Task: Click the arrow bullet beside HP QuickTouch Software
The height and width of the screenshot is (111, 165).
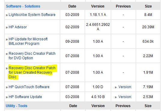Action: (x=7, y=87)
